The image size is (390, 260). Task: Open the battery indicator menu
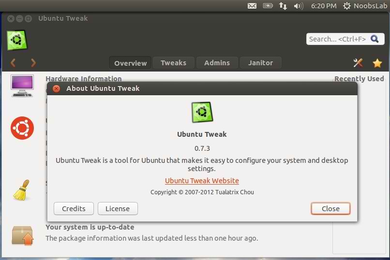click(268, 5)
